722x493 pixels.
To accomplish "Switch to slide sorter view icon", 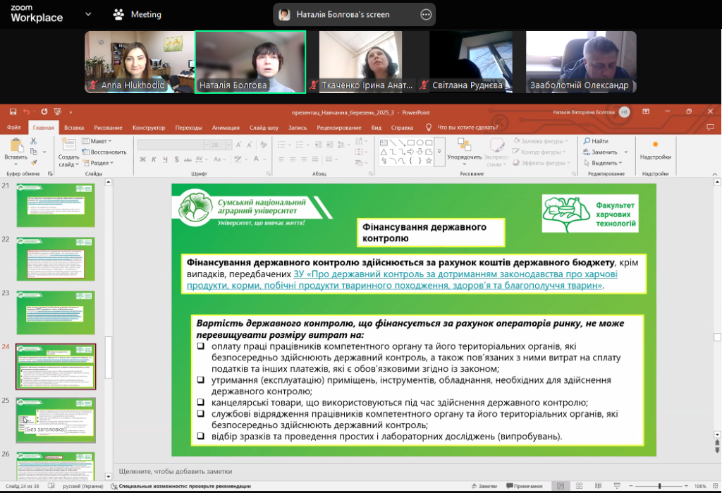I will click(x=578, y=486).
